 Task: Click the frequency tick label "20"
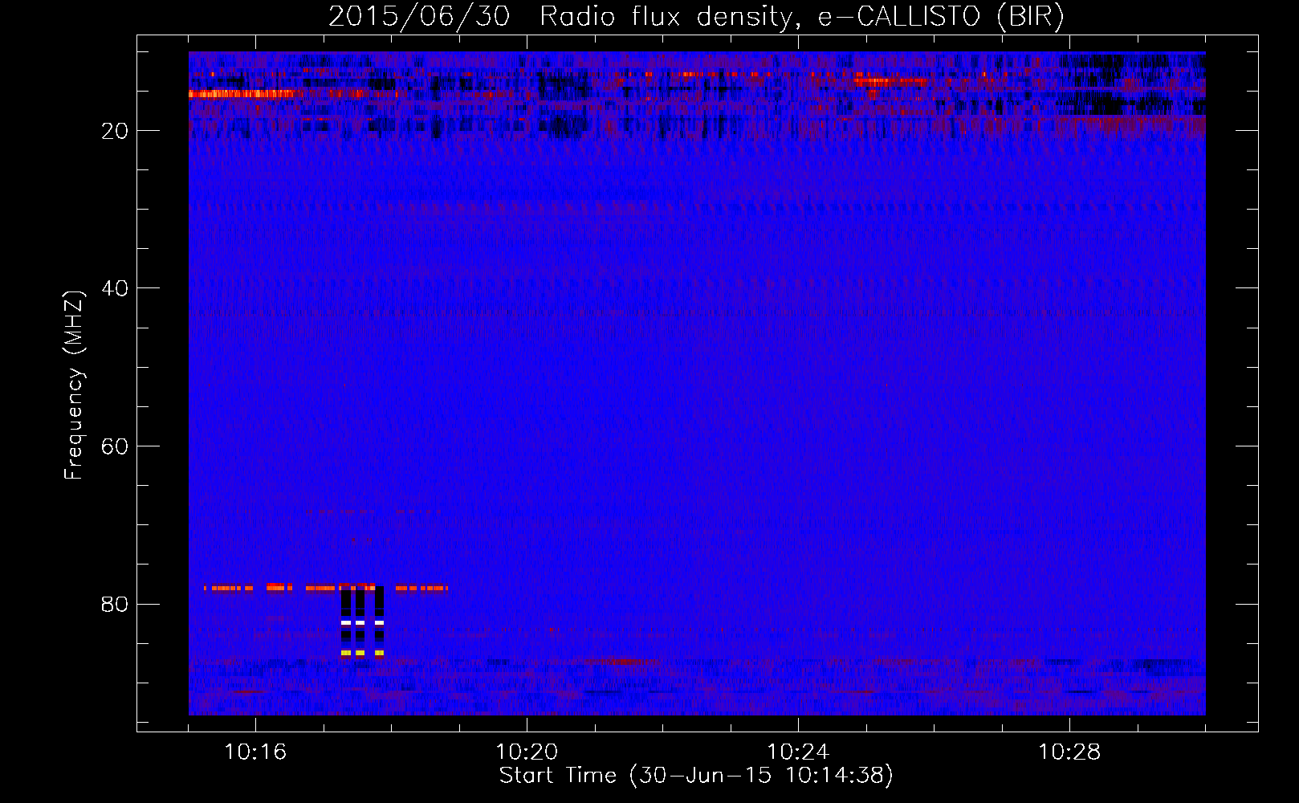click(115, 131)
